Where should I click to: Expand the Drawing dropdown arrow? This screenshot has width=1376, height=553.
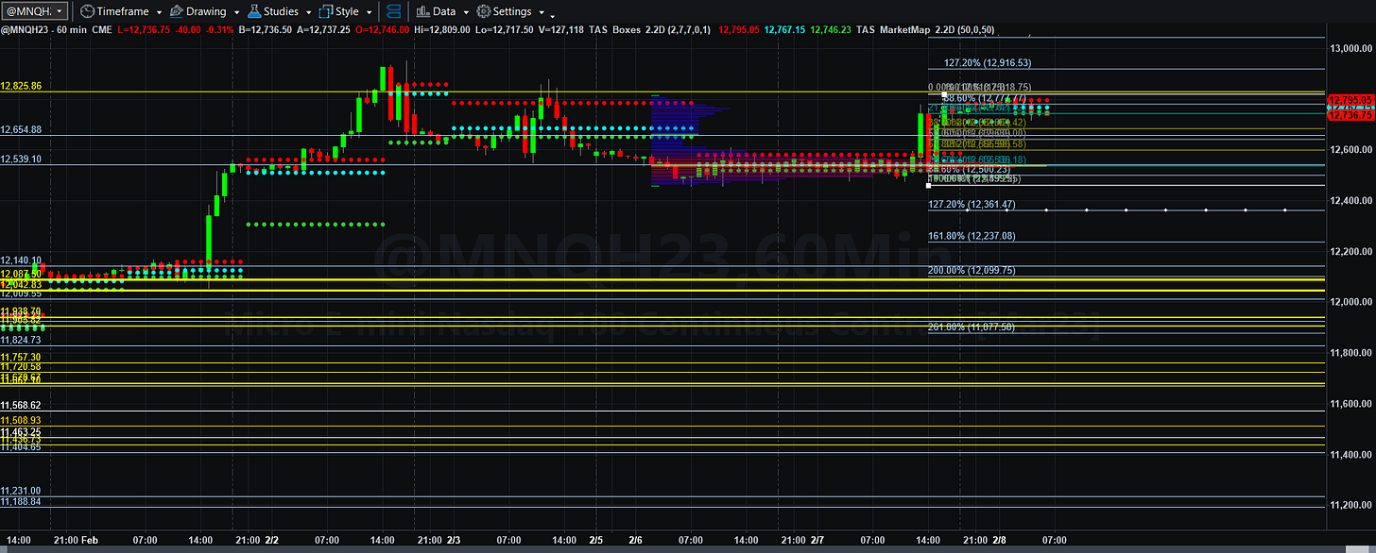pos(235,12)
